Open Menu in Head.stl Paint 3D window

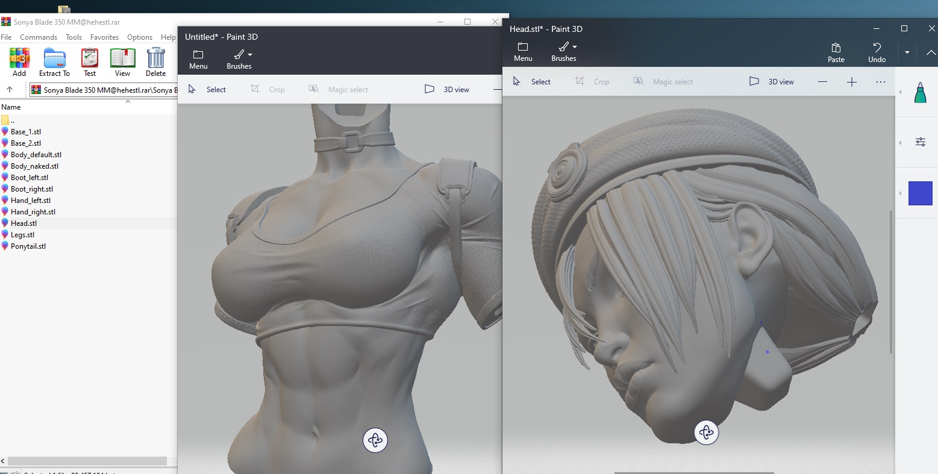[x=523, y=52]
